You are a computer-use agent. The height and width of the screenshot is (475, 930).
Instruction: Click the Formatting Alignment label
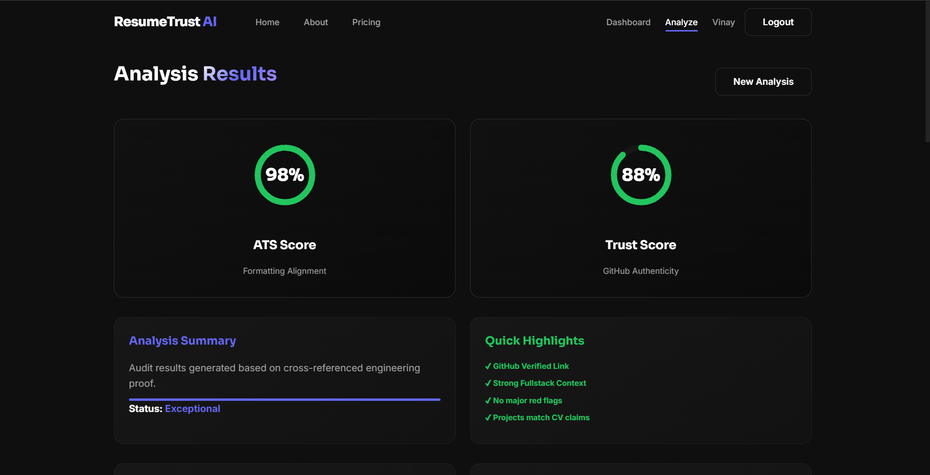point(284,271)
